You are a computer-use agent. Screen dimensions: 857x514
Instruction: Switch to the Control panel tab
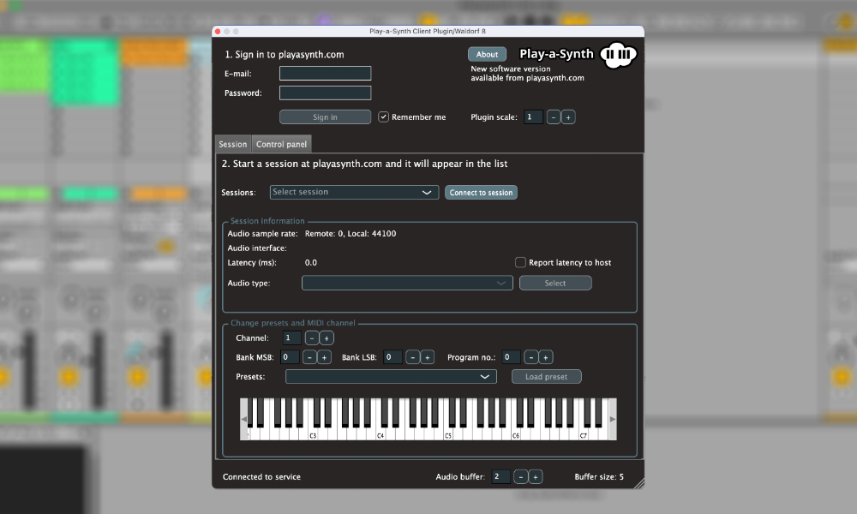pyautogui.click(x=281, y=144)
